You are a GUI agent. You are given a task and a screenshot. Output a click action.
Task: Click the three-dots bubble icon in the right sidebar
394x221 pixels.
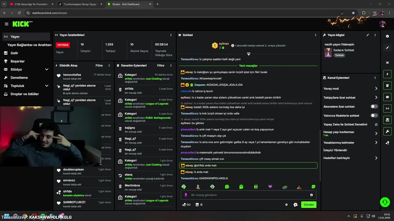pos(387,143)
